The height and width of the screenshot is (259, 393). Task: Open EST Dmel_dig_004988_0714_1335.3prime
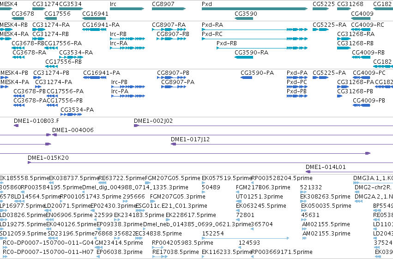[135, 187]
